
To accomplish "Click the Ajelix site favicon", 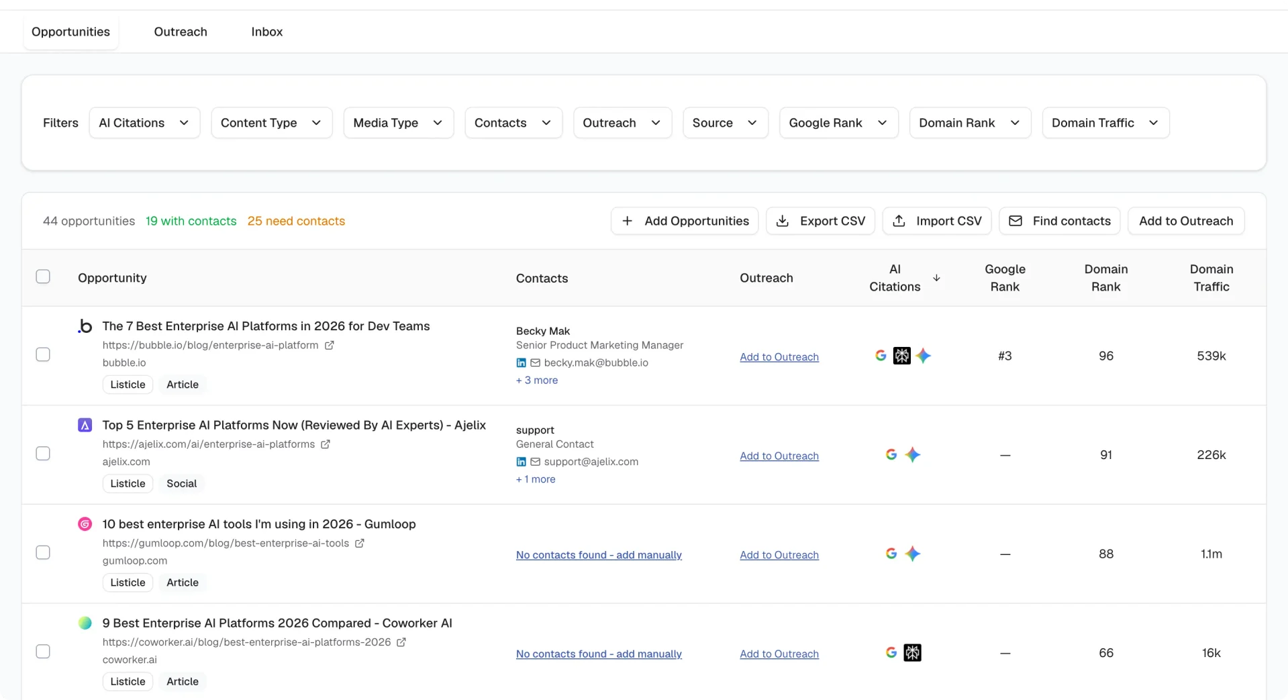I will [x=85, y=426].
